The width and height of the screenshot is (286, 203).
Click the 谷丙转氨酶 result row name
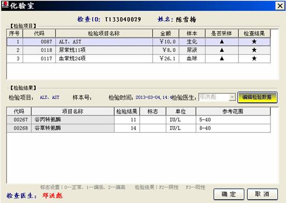point(73,120)
